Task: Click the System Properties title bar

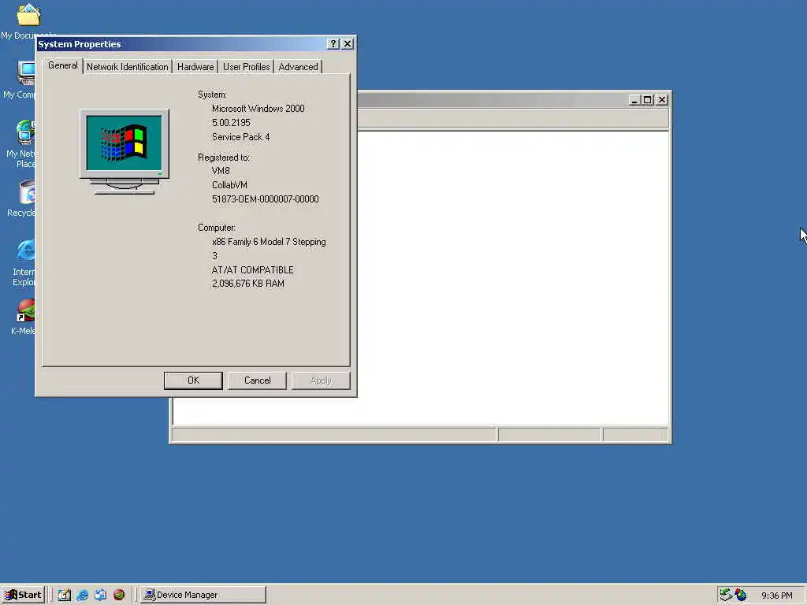Action: [x=180, y=44]
